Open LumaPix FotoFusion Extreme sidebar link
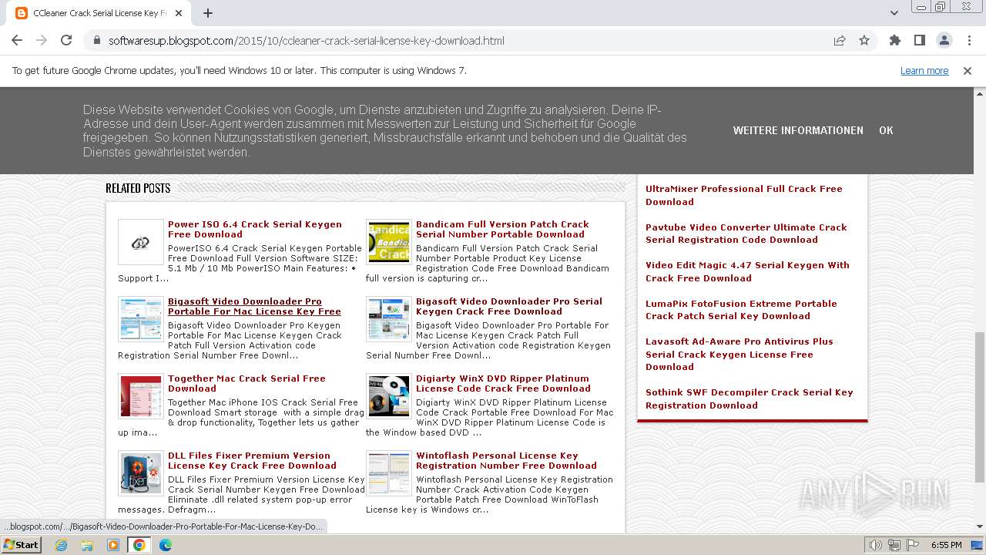 [x=741, y=309]
